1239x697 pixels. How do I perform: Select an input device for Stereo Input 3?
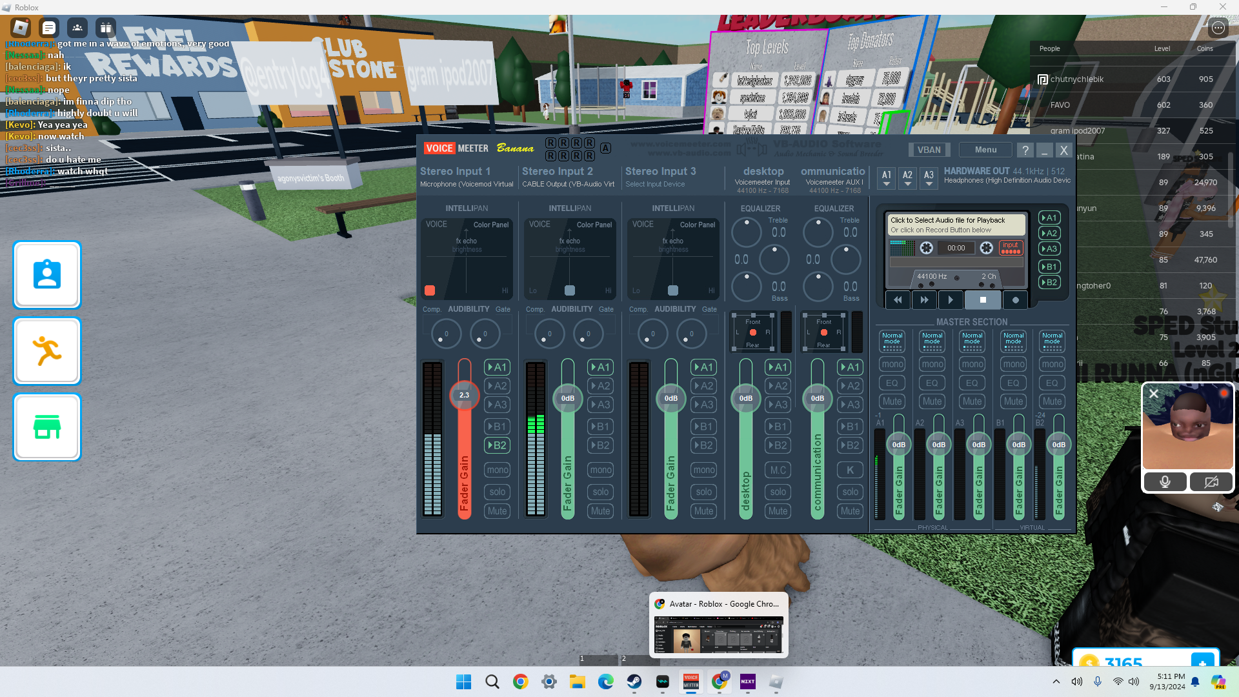[x=655, y=185]
